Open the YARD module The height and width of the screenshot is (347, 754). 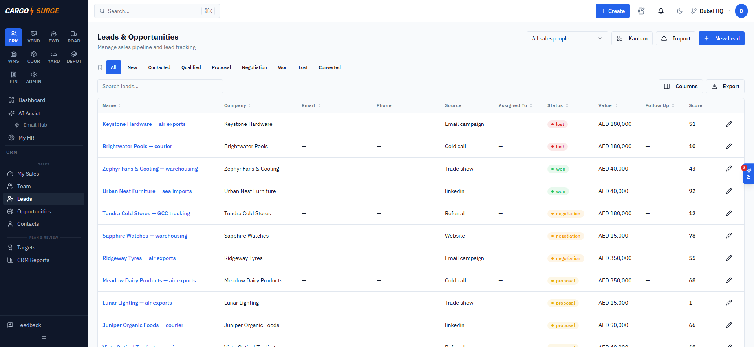(54, 58)
